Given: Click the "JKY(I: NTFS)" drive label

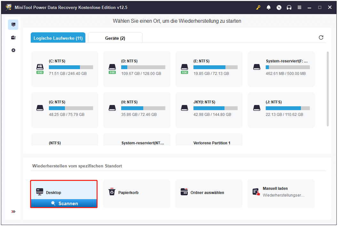Looking at the screenshot, I should [x=204, y=102].
